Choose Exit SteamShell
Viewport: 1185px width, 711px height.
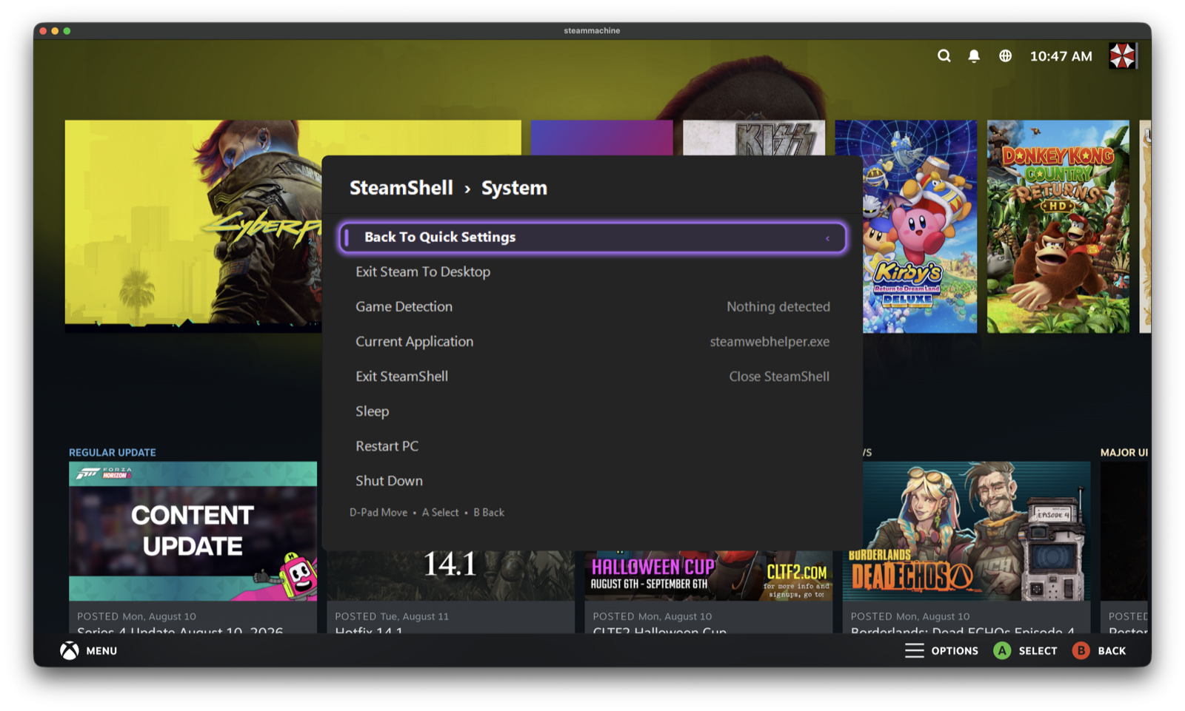(592, 377)
